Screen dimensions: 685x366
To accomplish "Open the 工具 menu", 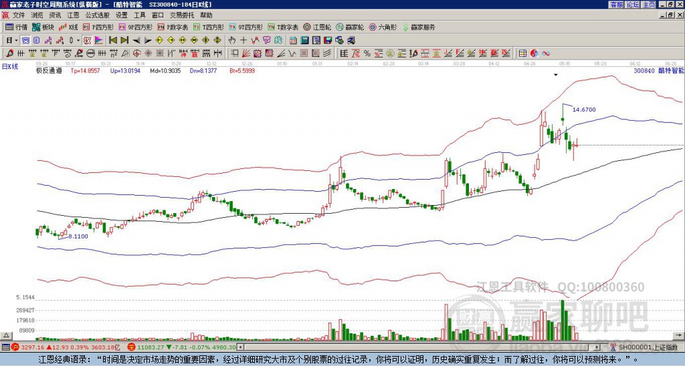I will [139, 15].
